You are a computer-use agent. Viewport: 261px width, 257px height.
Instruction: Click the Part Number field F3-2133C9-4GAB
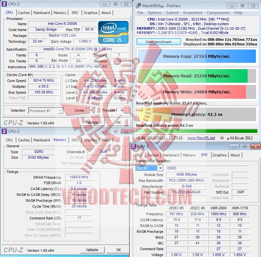tap(186, 192)
